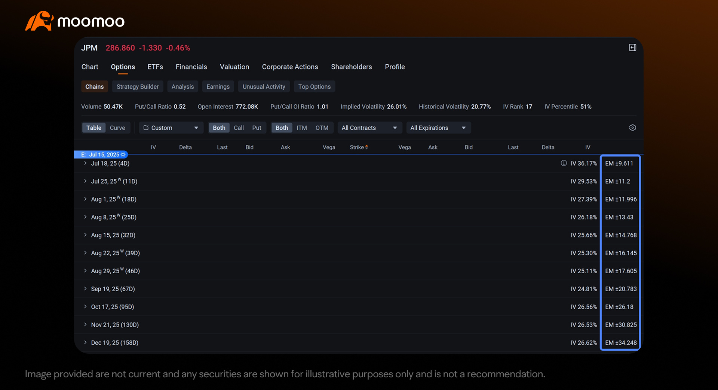Select the Put only filter
The image size is (718, 390).
pyautogui.click(x=257, y=128)
